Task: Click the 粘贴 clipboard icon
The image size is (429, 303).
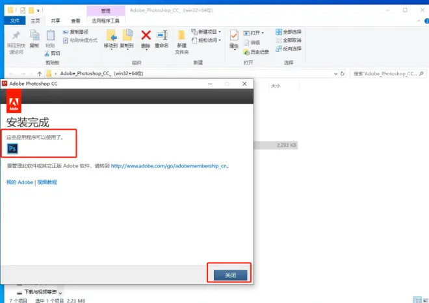Action: click(50, 36)
